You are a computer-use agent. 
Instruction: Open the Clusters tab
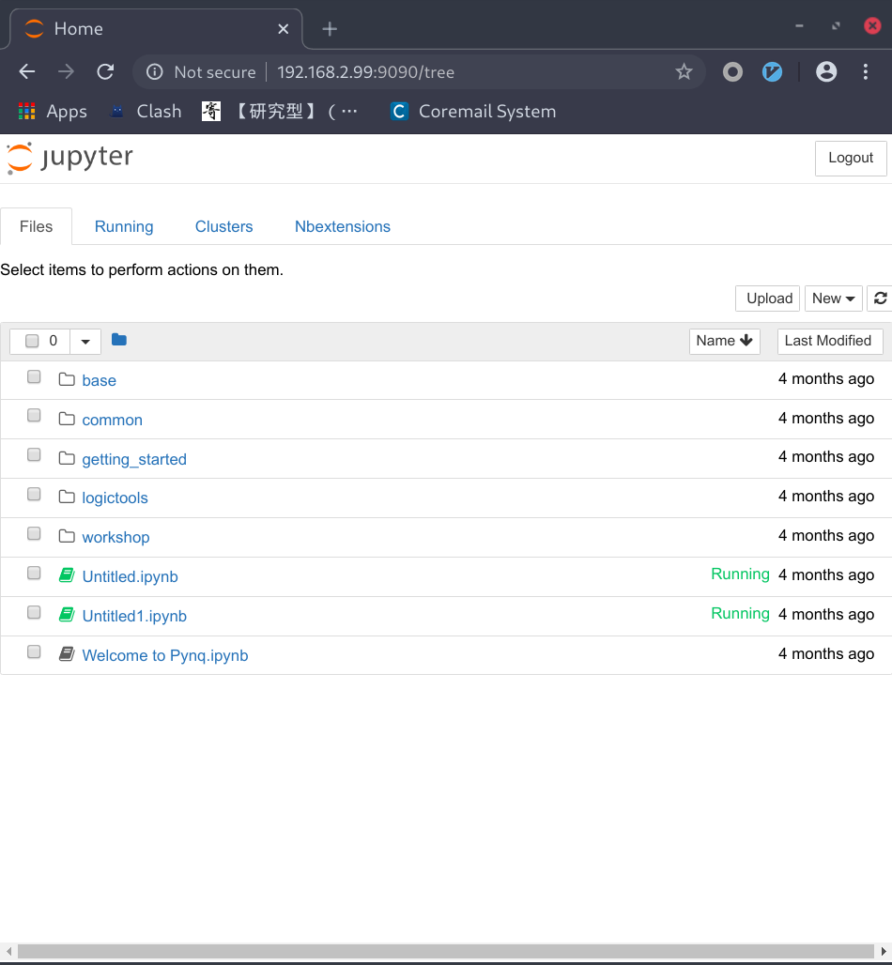click(x=224, y=226)
